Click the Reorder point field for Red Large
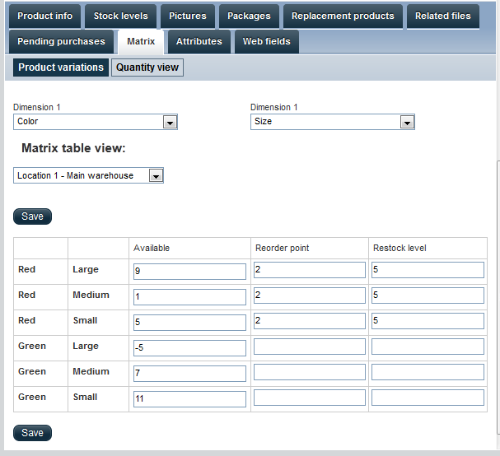This screenshot has height=456, width=500. 310,270
